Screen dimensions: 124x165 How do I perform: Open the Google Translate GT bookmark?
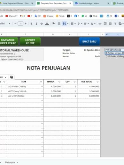click(x=38, y=16)
